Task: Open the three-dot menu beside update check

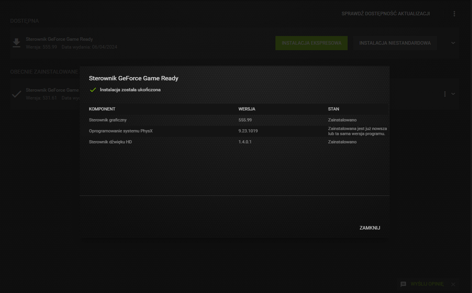Action: (454, 14)
